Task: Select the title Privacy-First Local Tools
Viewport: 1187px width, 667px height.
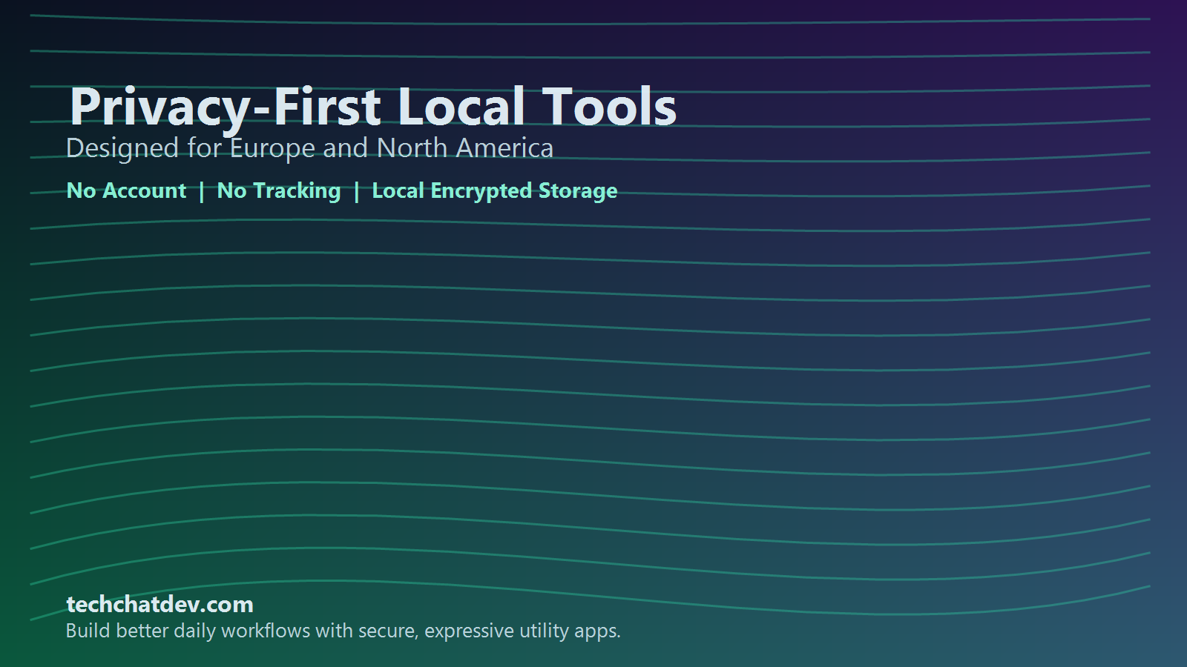Action: pos(371,106)
